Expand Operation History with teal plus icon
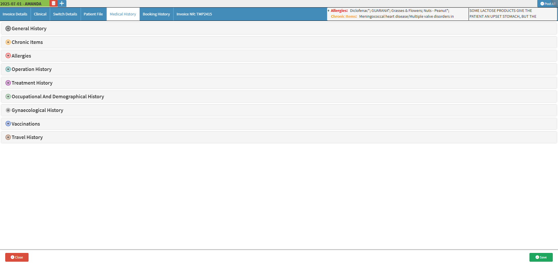 click(x=8, y=69)
